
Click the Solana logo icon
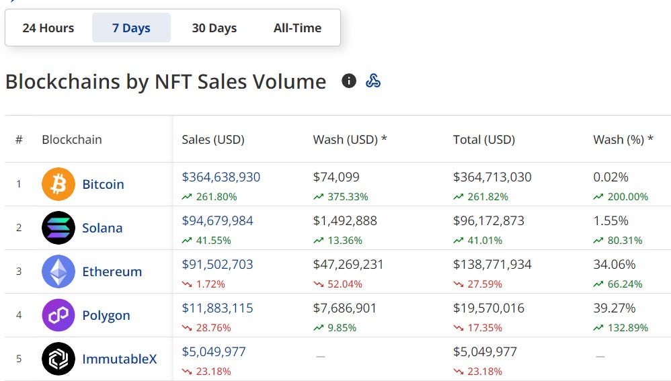point(58,228)
